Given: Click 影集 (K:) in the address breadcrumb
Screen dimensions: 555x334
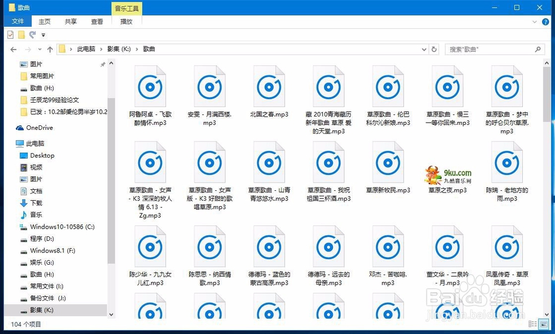Looking at the screenshot, I should coord(119,49).
